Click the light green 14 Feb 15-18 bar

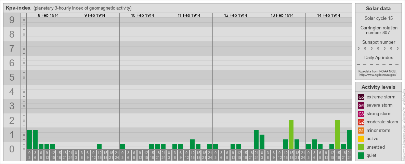click(338, 135)
